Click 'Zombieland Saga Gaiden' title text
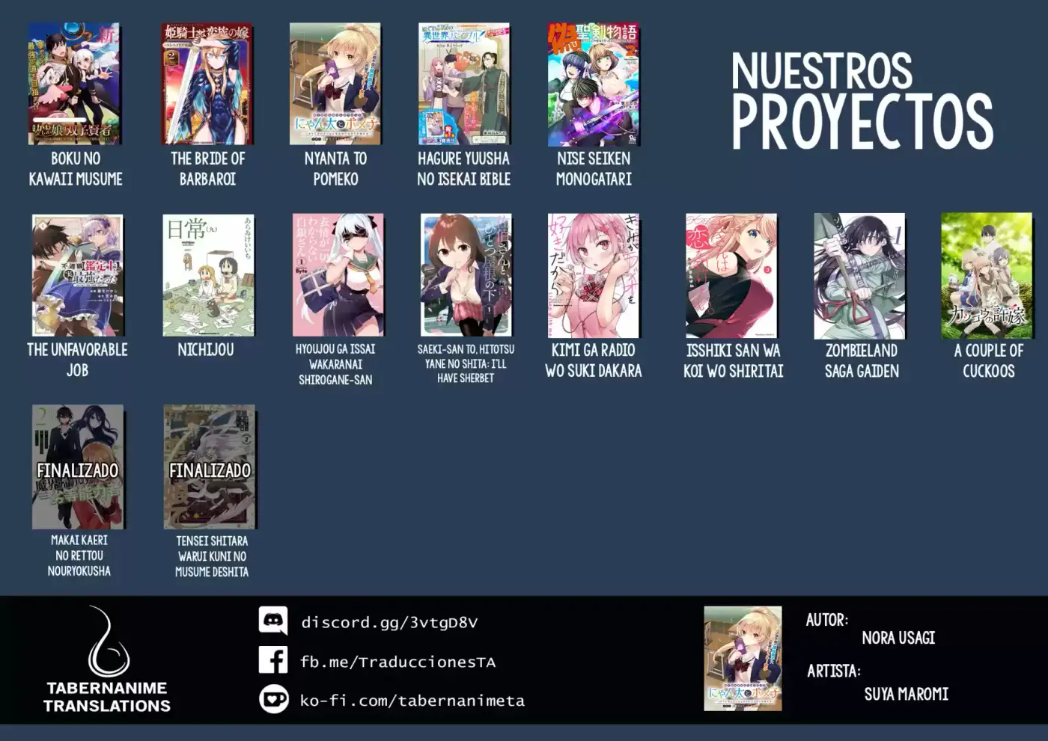 pos(862,360)
